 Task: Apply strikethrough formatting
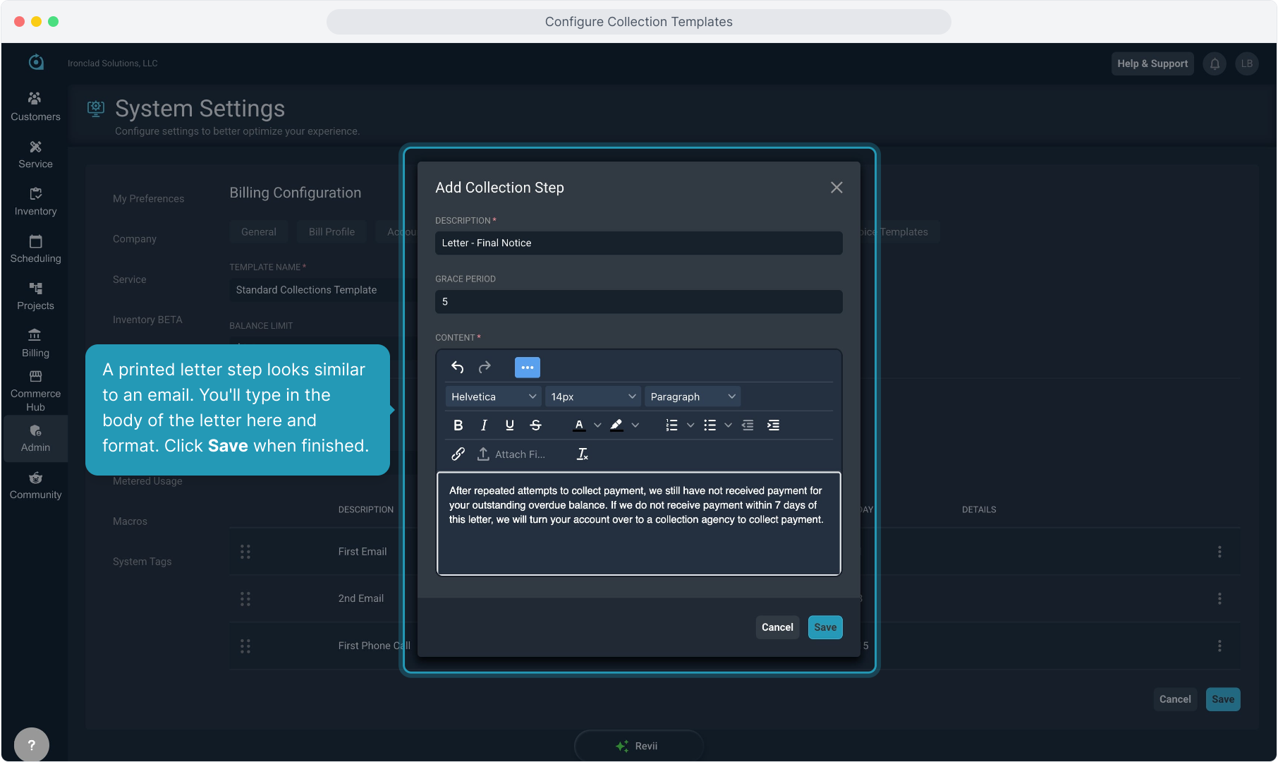[x=535, y=425]
